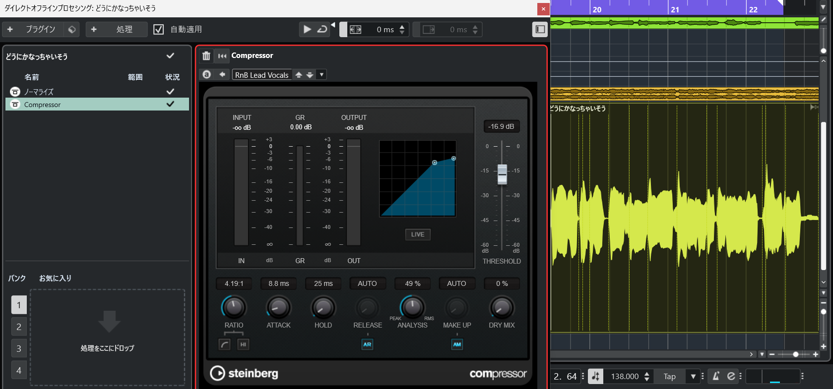
Task: Click the HOLD knob
Action: pos(323,307)
